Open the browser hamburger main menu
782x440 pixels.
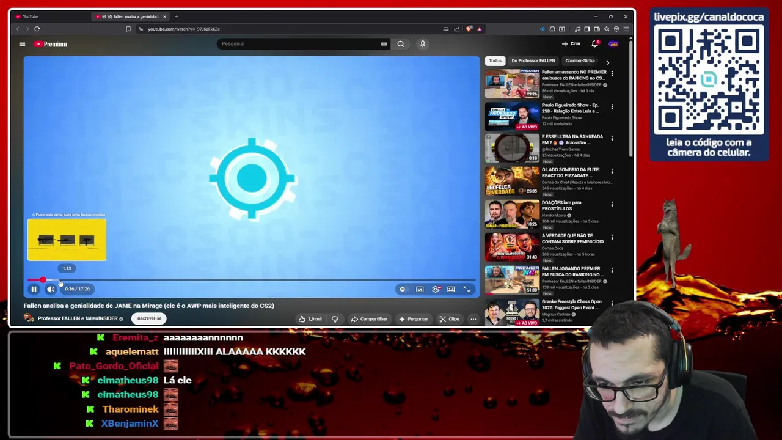626,29
